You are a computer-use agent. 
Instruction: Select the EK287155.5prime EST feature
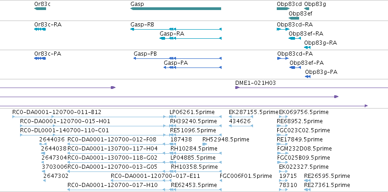coord(241,117)
